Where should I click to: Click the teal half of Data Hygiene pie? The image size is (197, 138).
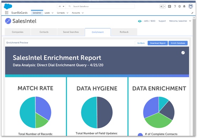click(89, 112)
